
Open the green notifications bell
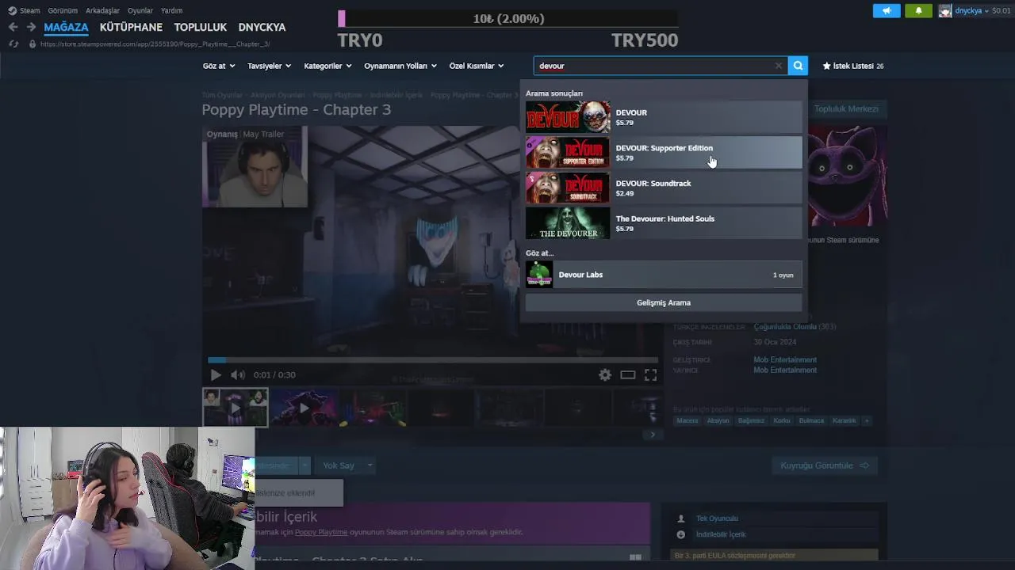click(918, 10)
